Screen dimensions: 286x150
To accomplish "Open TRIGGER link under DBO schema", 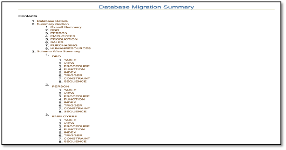I will click(73, 76).
